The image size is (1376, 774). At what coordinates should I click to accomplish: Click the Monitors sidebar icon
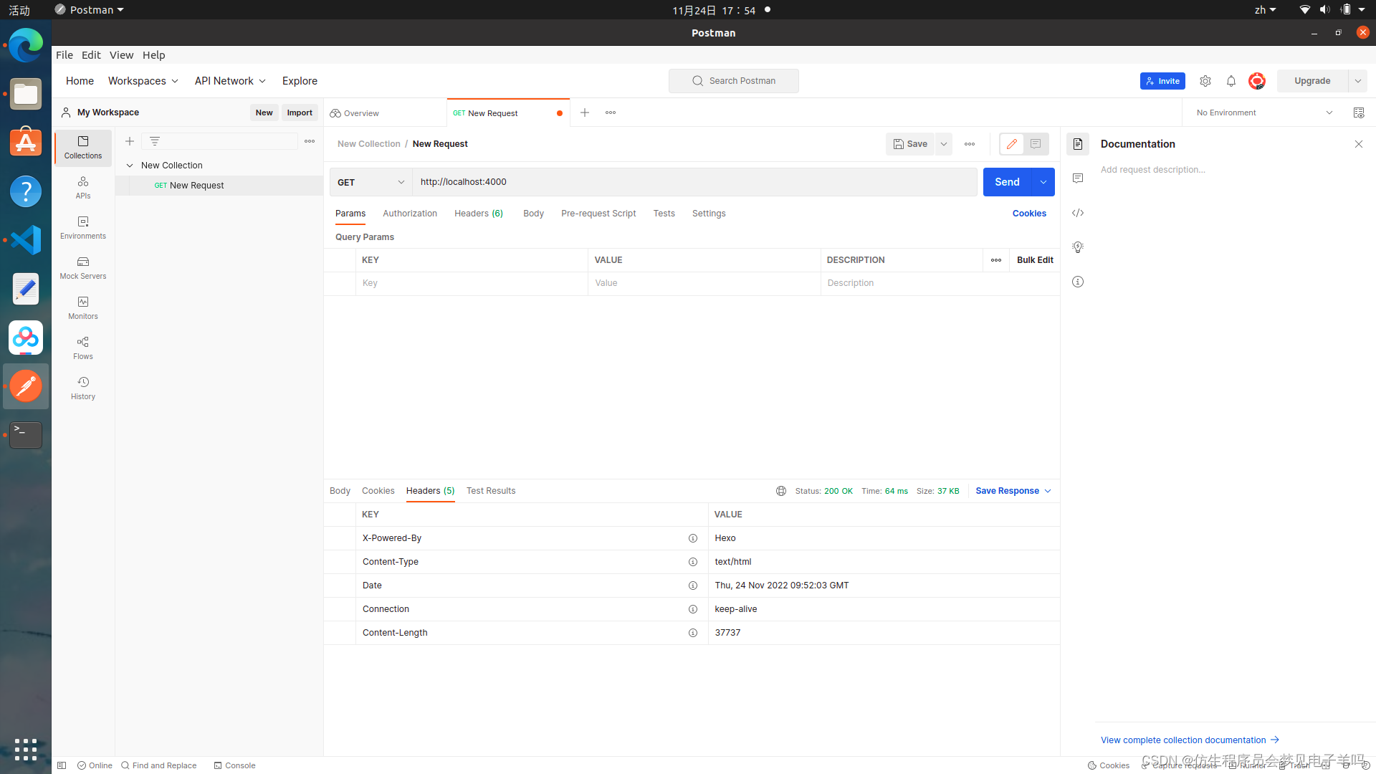point(83,302)
